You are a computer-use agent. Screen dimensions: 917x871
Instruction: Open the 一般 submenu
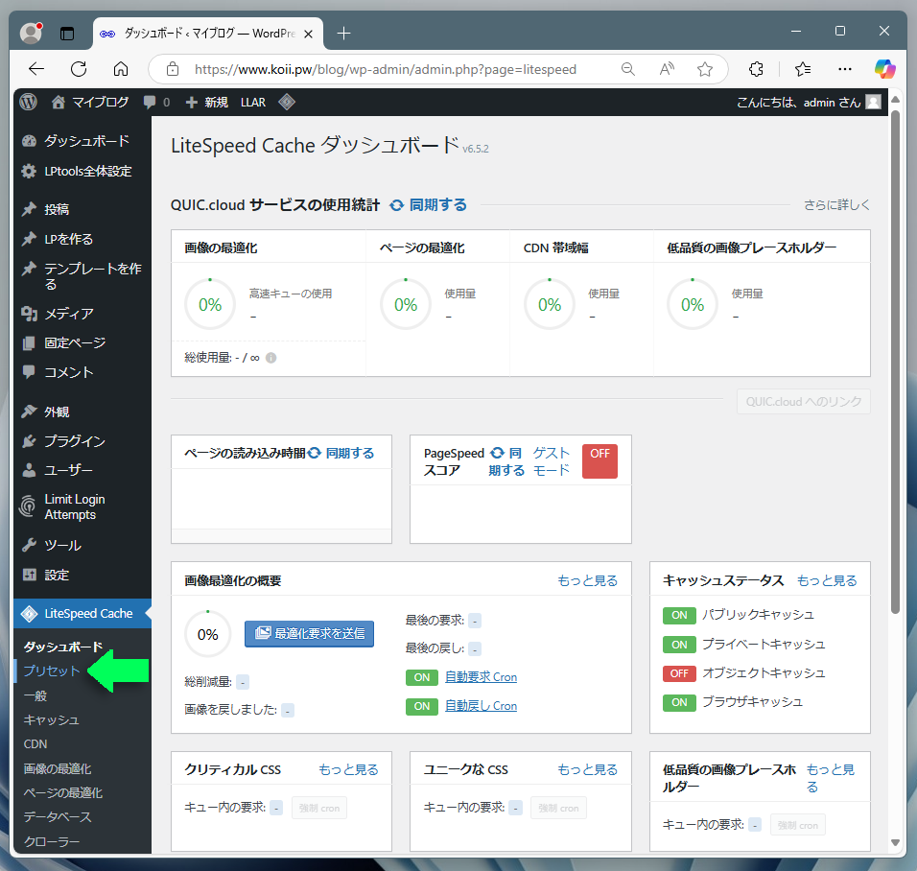click(x=35, y=696)
